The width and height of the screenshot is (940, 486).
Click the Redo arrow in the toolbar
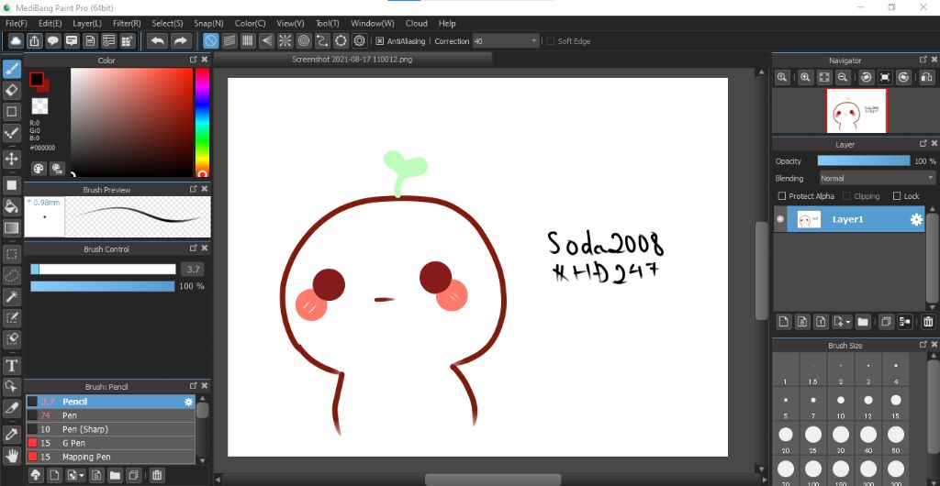(x=180, y=40)
